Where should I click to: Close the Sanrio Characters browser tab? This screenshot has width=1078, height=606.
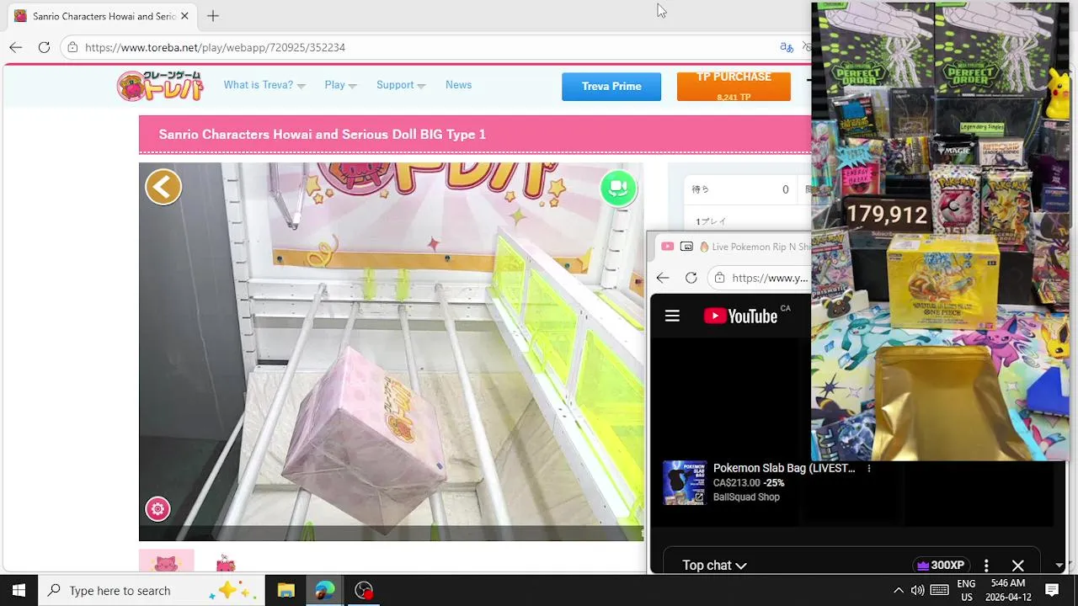point(184,16)
